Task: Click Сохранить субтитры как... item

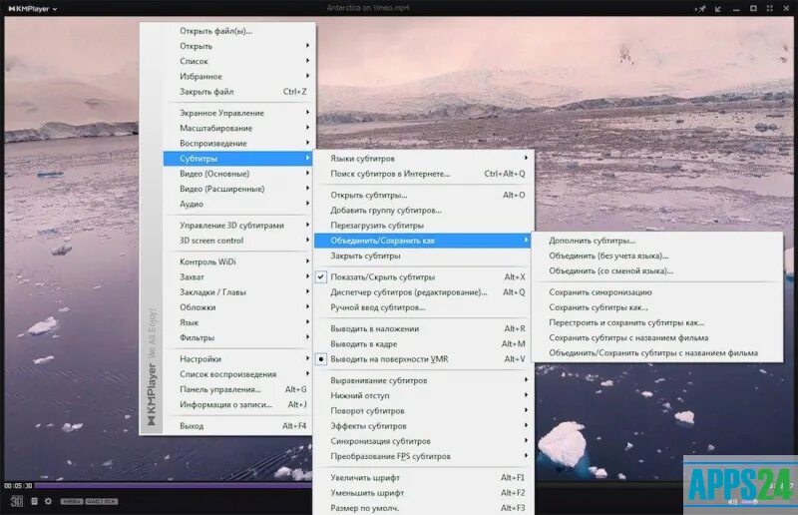Action: coord(657,307)
